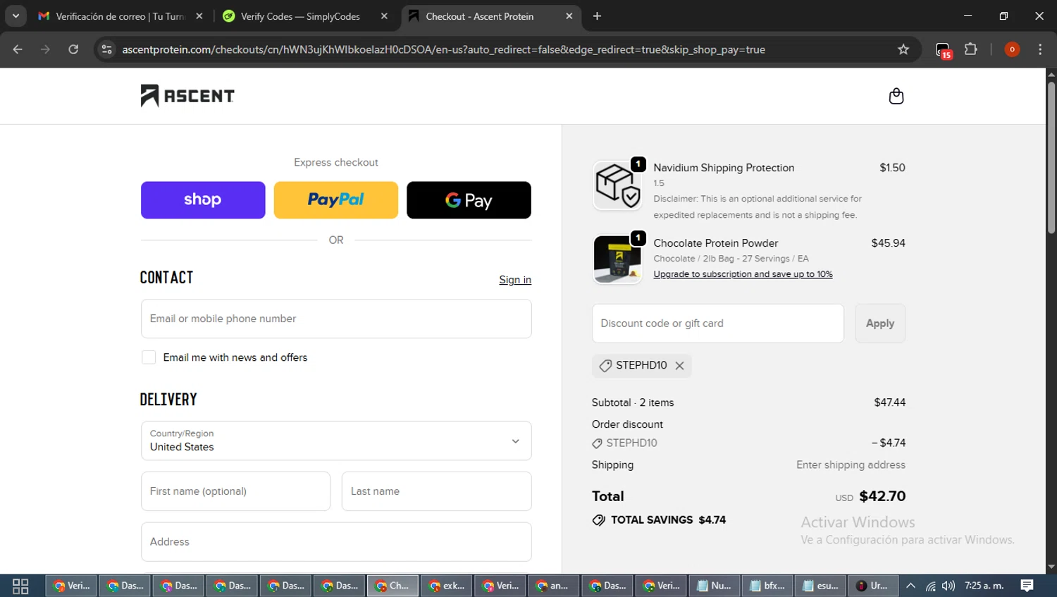The width and height of the screenshot is (1057, 597).
Task: Expand the Country/Region dropdown
Action: pyautogui.click(x=336, y=441)
